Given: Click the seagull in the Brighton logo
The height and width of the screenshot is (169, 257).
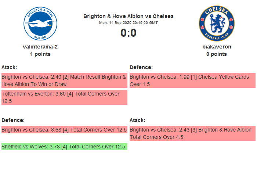Looking at the screenshot, I should [40, 25].
